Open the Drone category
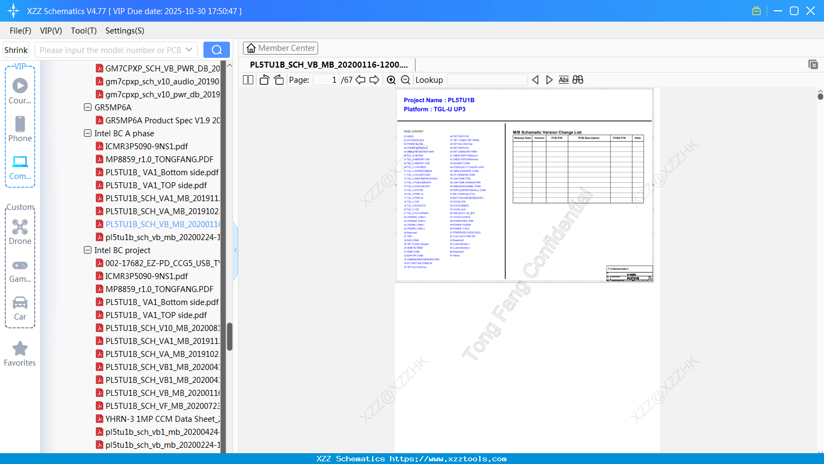 click(20, 231)
